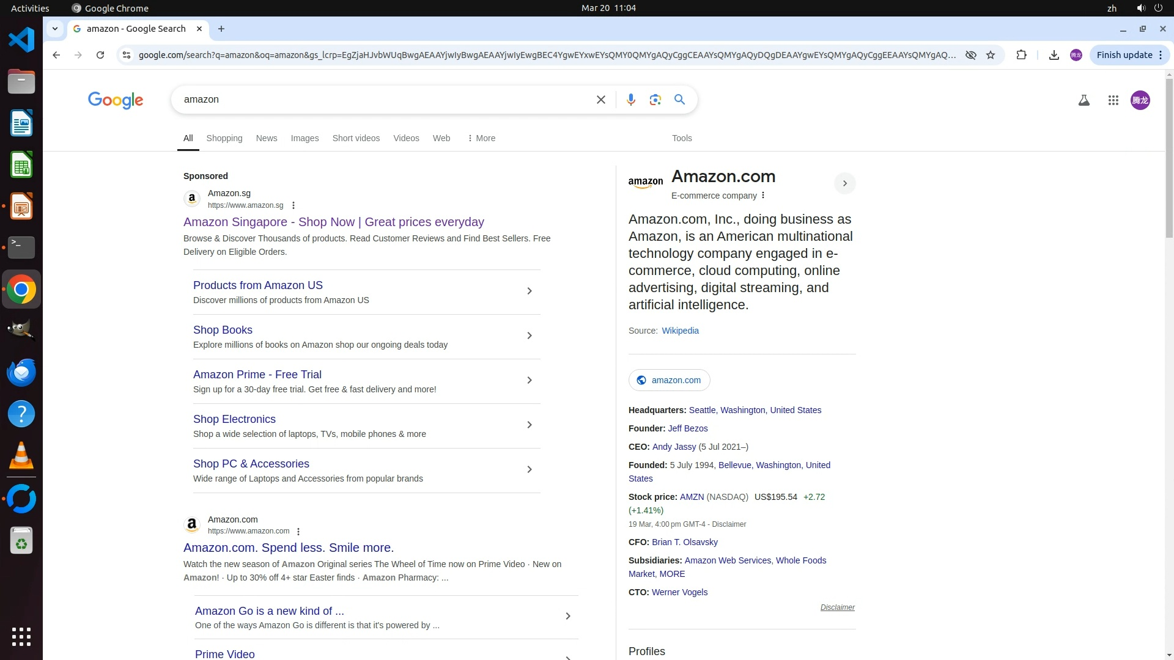Open Google Lens image search
1174x660 pixels.
[655, 100]
